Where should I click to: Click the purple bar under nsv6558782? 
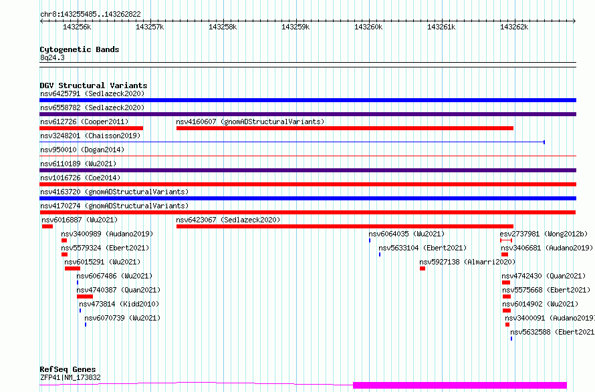[308, 114]
